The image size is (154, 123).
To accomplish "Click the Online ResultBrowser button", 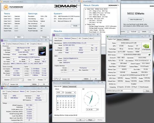I will (x=136, y=20).
